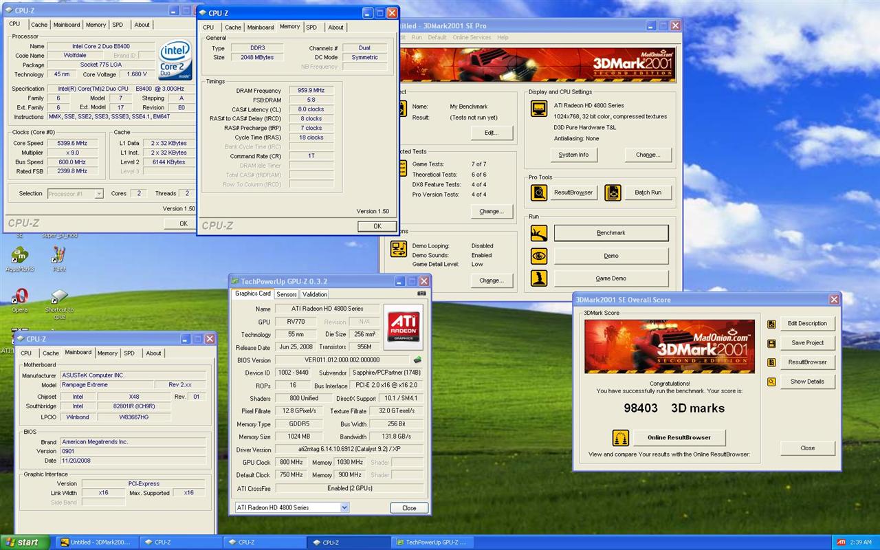Click the demo options icon beside Demo Looping

coord(399,249)
